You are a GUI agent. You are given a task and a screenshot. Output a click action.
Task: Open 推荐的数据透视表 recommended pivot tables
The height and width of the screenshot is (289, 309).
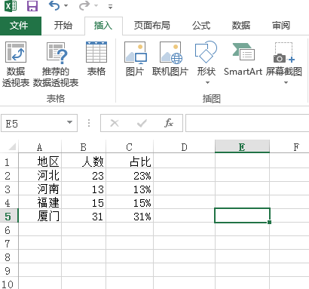(56, 65)
